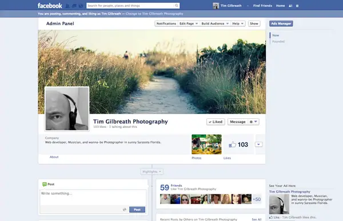Click the page profile picture with headphones
Image resolution: width=343 pixels, height=221 pixels.
67,109
